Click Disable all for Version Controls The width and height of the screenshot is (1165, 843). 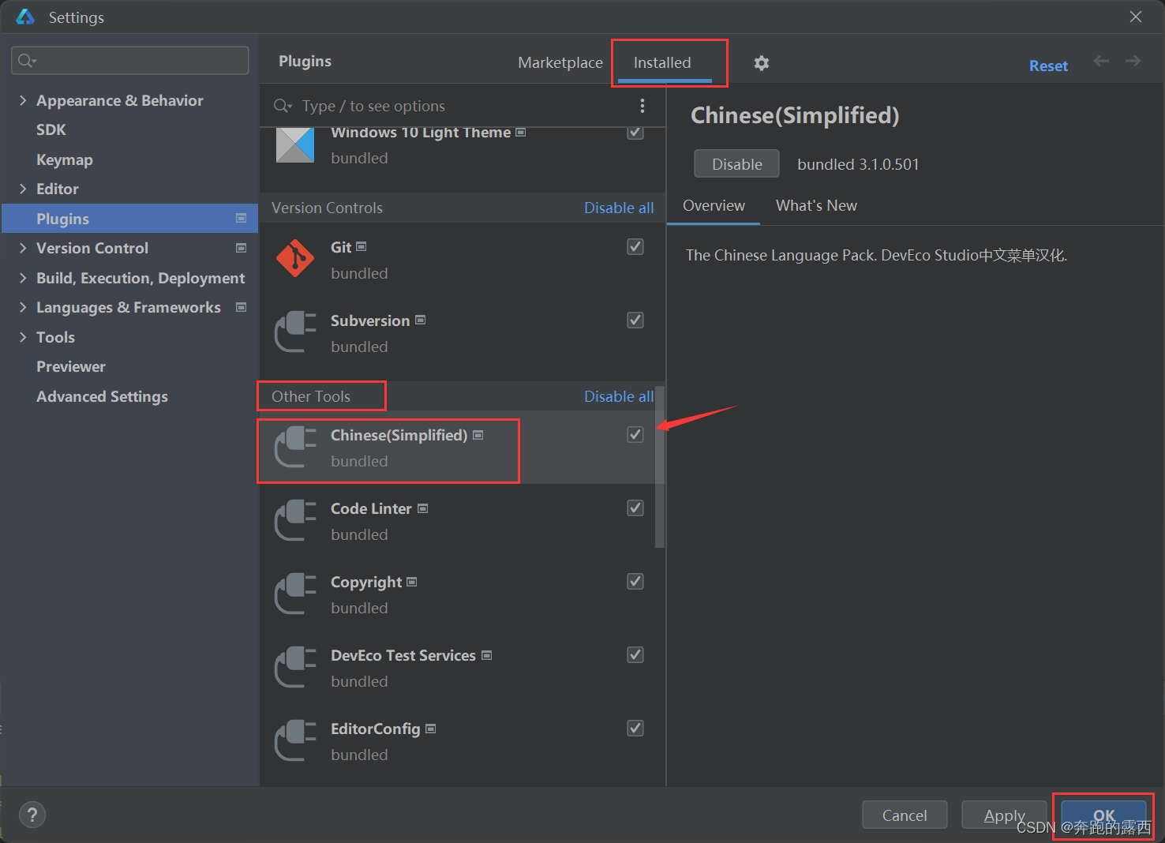coord(619,208)
